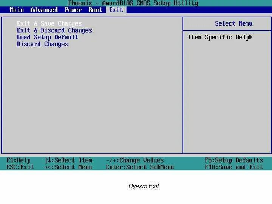This screenshot has width=272, height=204.
Task: Click ESC:Exit hint in footer
Action: point(20,167)
